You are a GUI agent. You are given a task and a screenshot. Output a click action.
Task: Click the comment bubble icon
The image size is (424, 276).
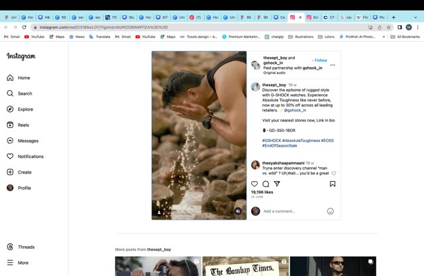[x=266, y=184]
